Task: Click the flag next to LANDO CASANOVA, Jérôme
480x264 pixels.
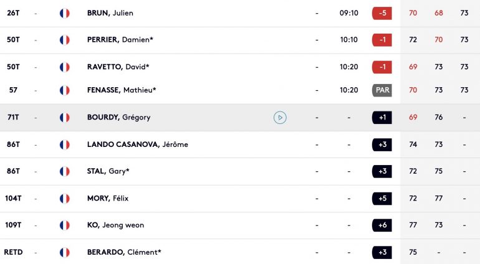Action: (x=65, y=144)
